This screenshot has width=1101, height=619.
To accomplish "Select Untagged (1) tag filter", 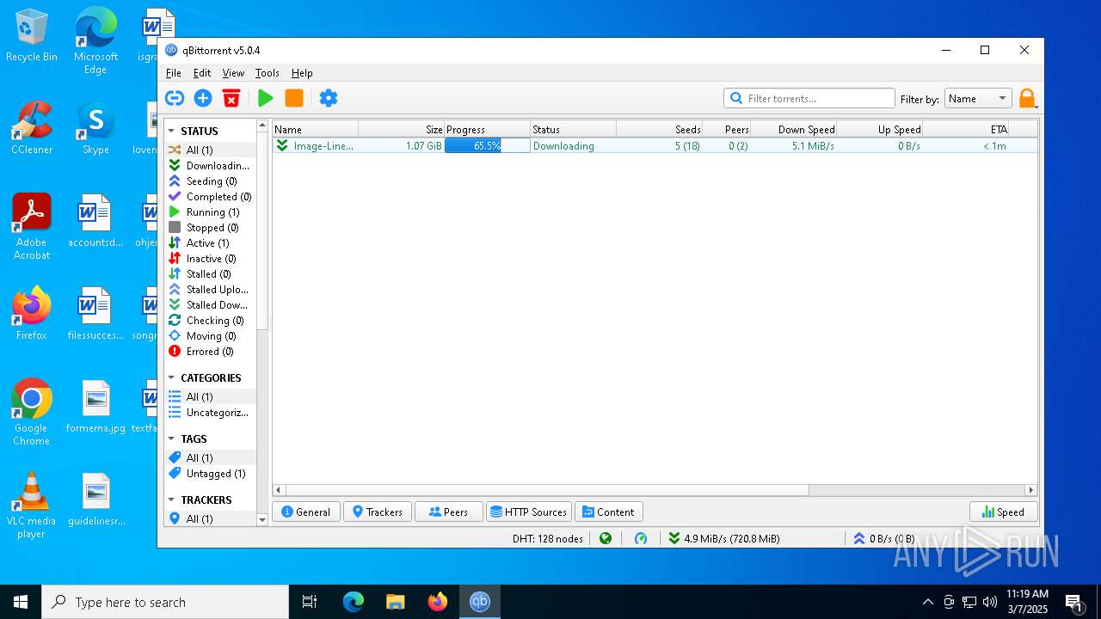I will 210,473.
